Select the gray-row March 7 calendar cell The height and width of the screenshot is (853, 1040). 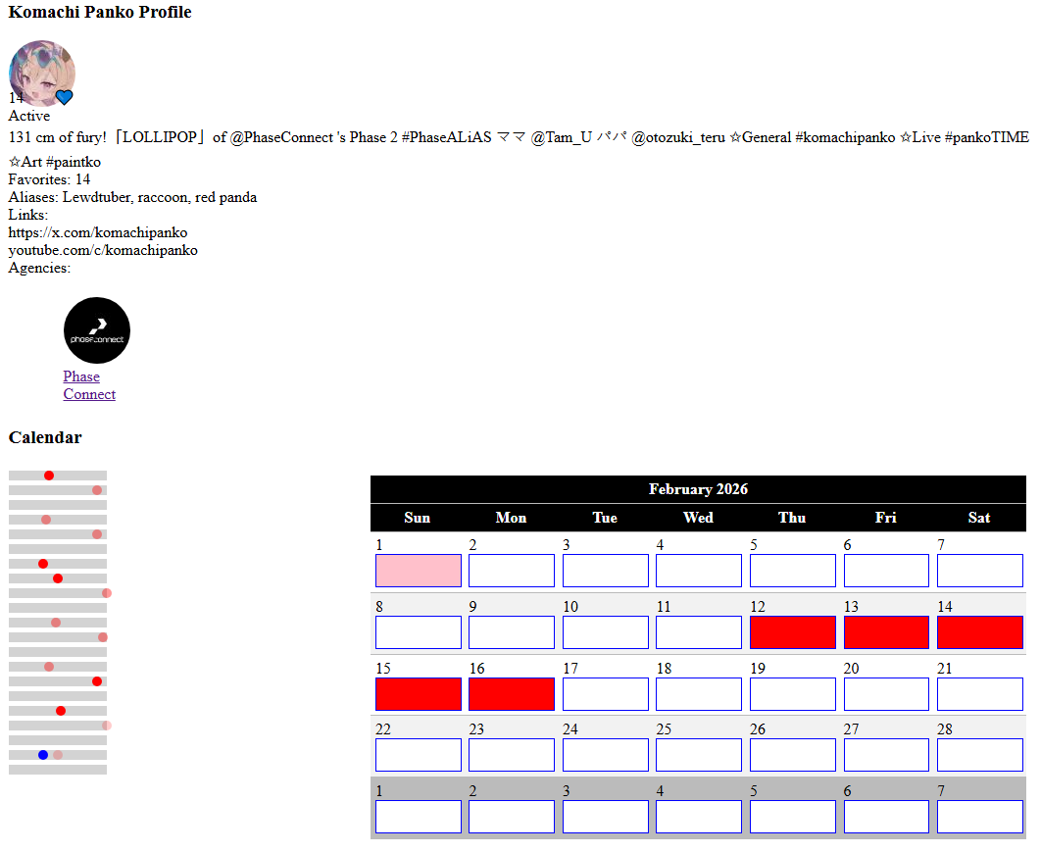pyautogui.click(x=979, y=817)
